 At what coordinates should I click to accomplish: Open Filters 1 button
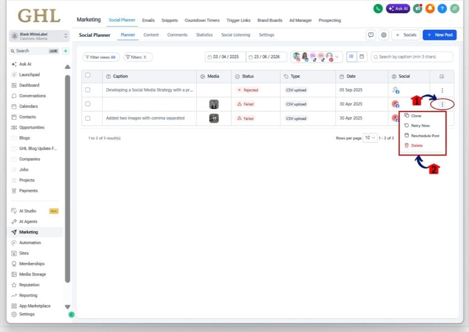[x=138, y=57]
